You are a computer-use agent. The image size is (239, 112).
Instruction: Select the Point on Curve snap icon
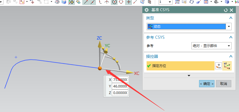(135, 2)
